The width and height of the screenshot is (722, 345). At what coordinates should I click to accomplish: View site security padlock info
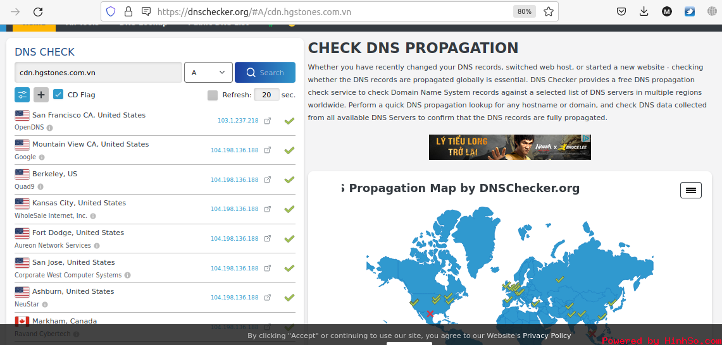128,12
